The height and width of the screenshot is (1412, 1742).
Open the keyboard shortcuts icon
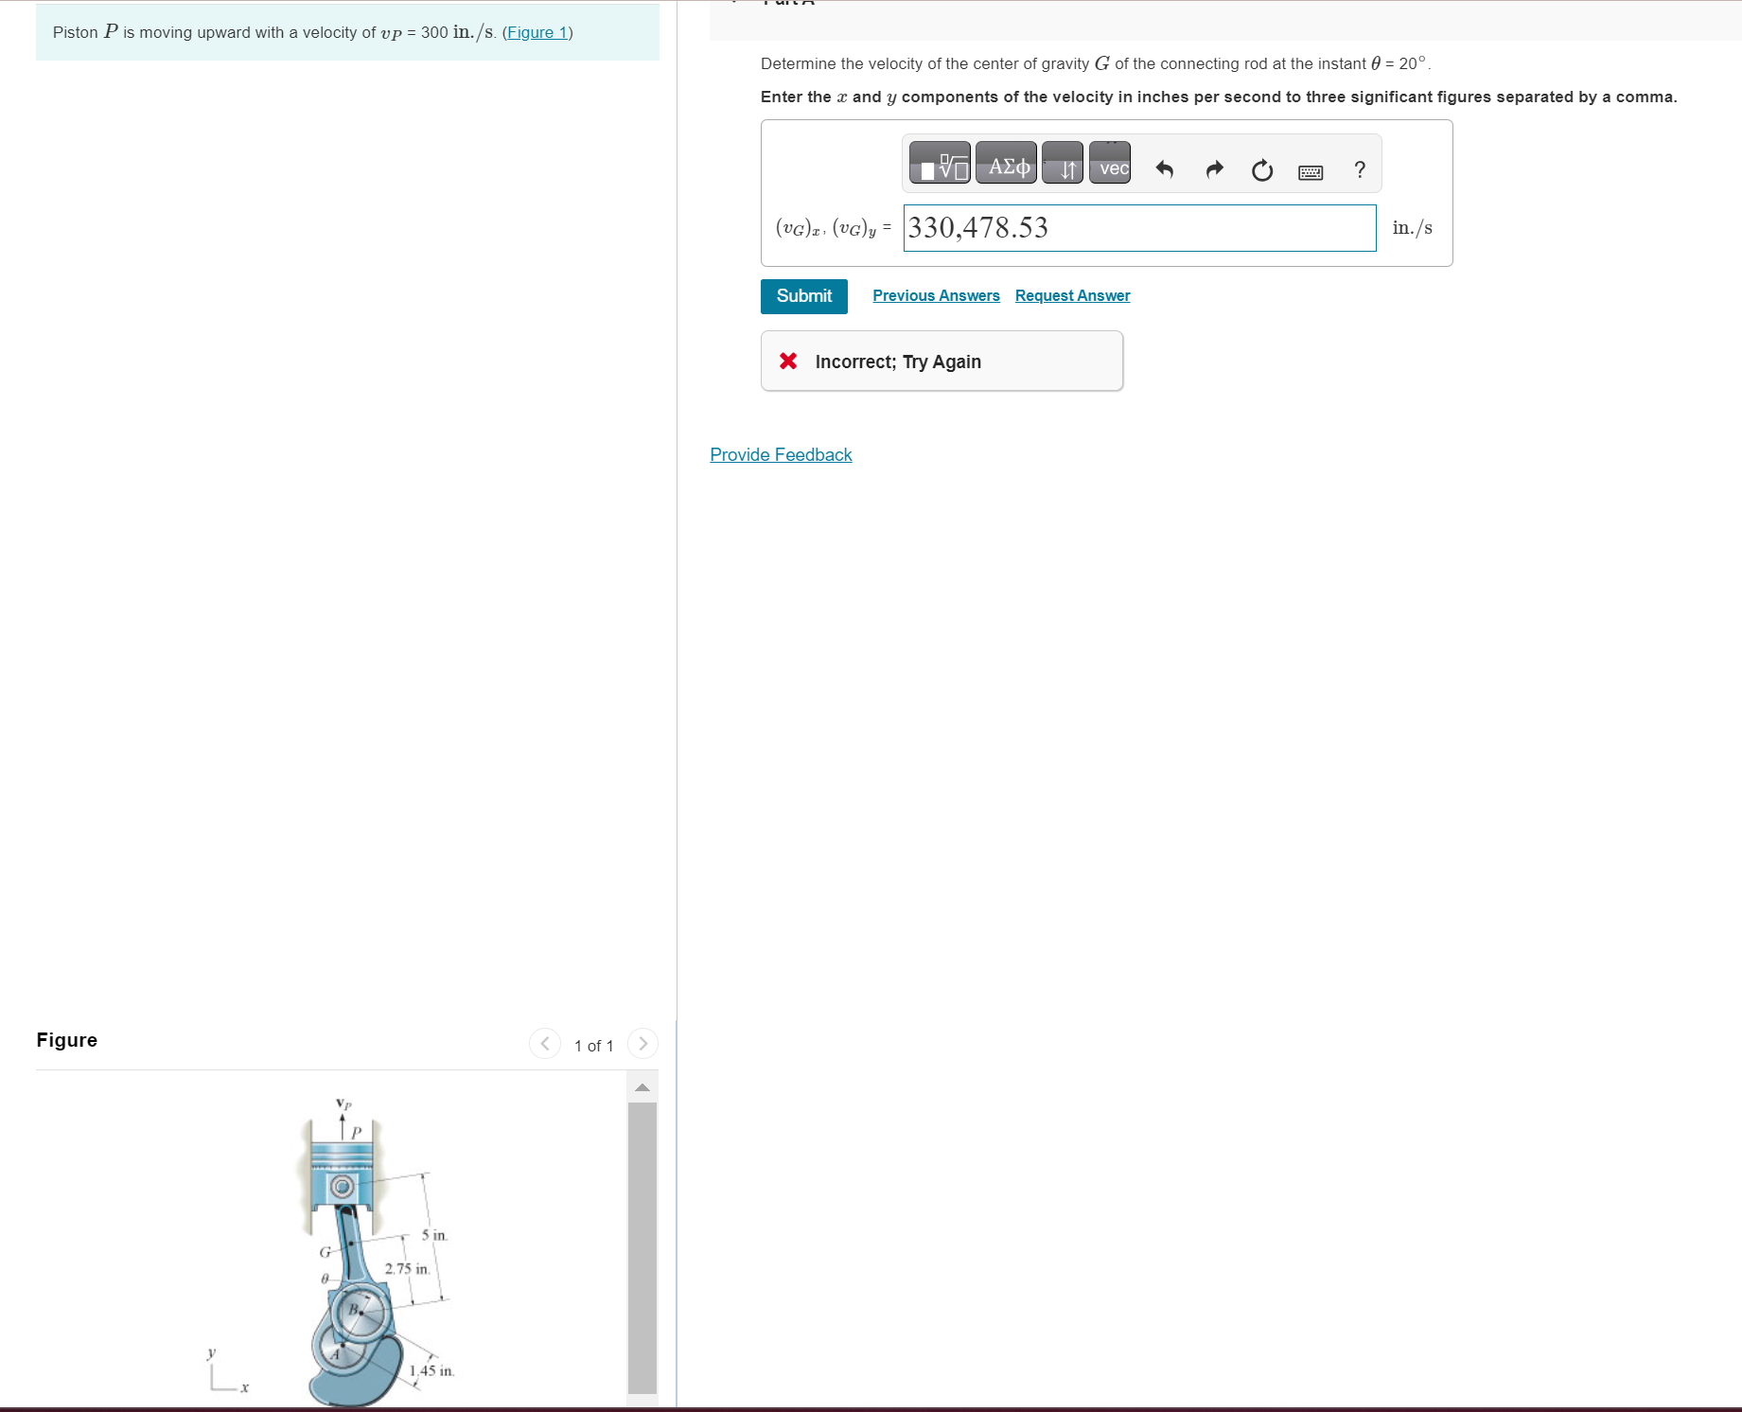click(x=1310, y=170)
